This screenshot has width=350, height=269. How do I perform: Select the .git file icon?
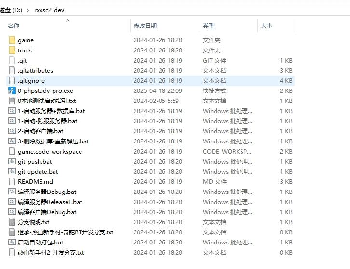coord(12,61)
